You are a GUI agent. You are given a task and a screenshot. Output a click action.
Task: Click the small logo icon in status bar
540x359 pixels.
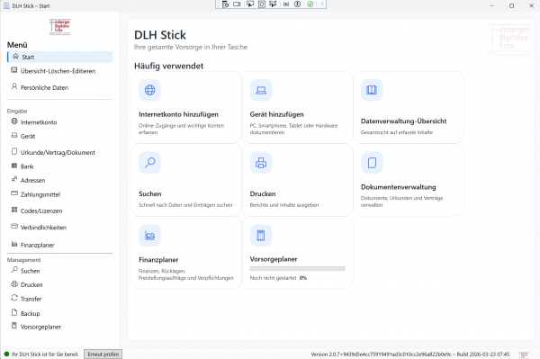point(524,355)
